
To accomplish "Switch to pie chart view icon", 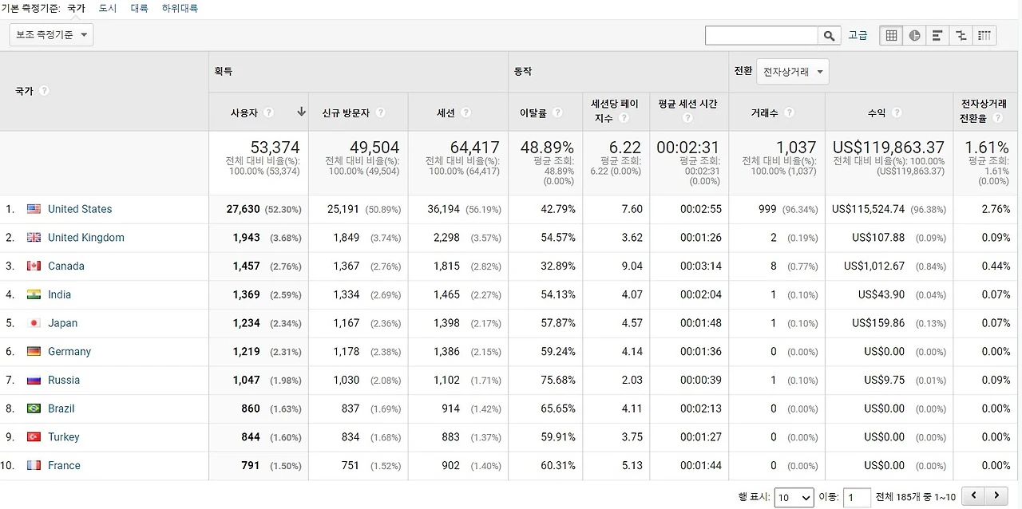I will 915,36.
